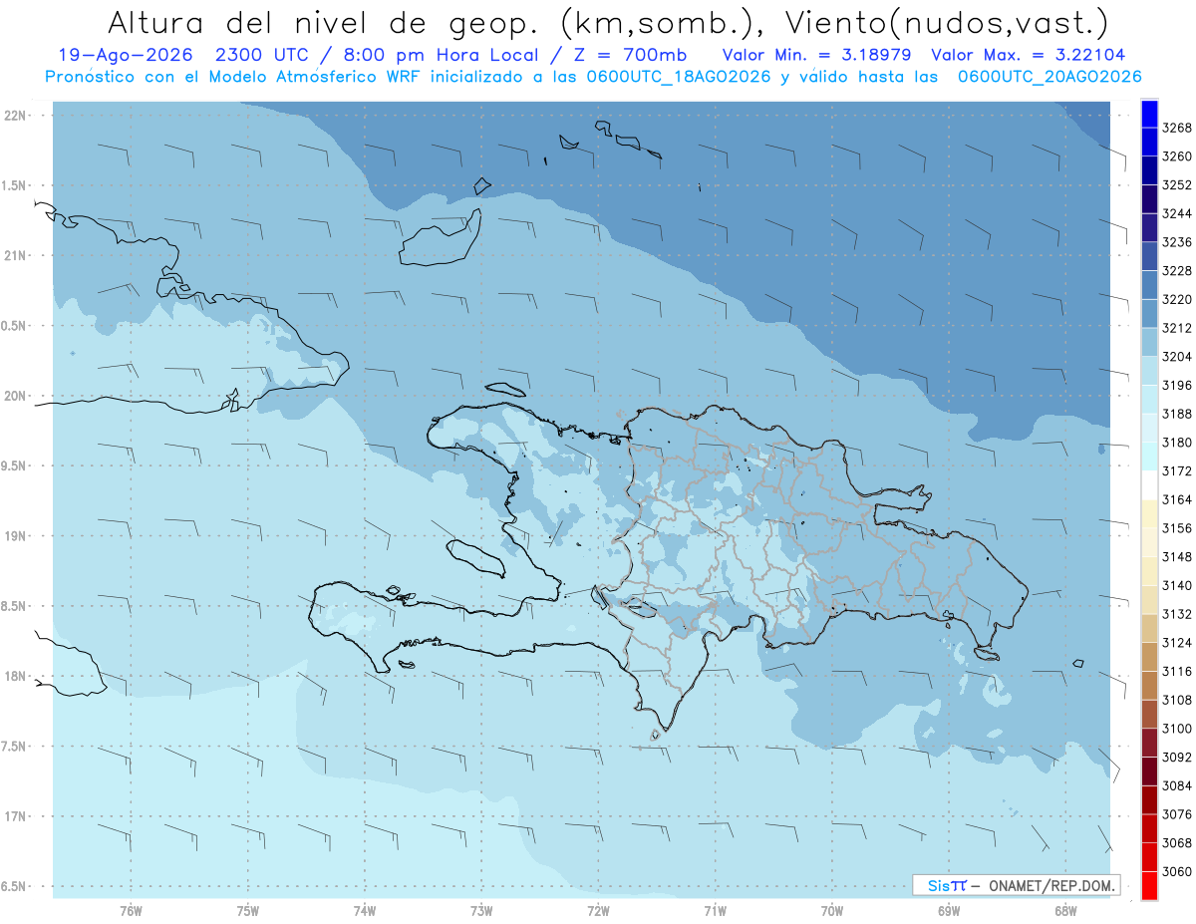
Task: Click the legend swatch between 3204 and 3196
Action: coord(1149,371)
